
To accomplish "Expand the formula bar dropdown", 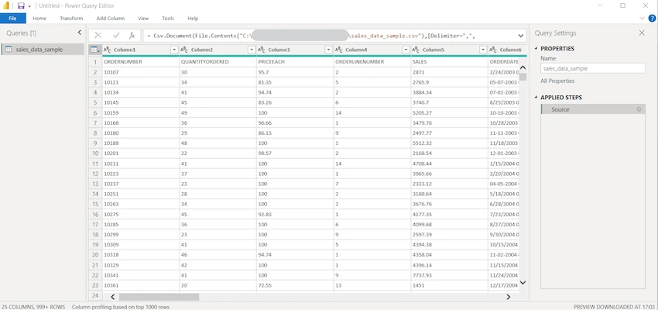I will 521,36.
